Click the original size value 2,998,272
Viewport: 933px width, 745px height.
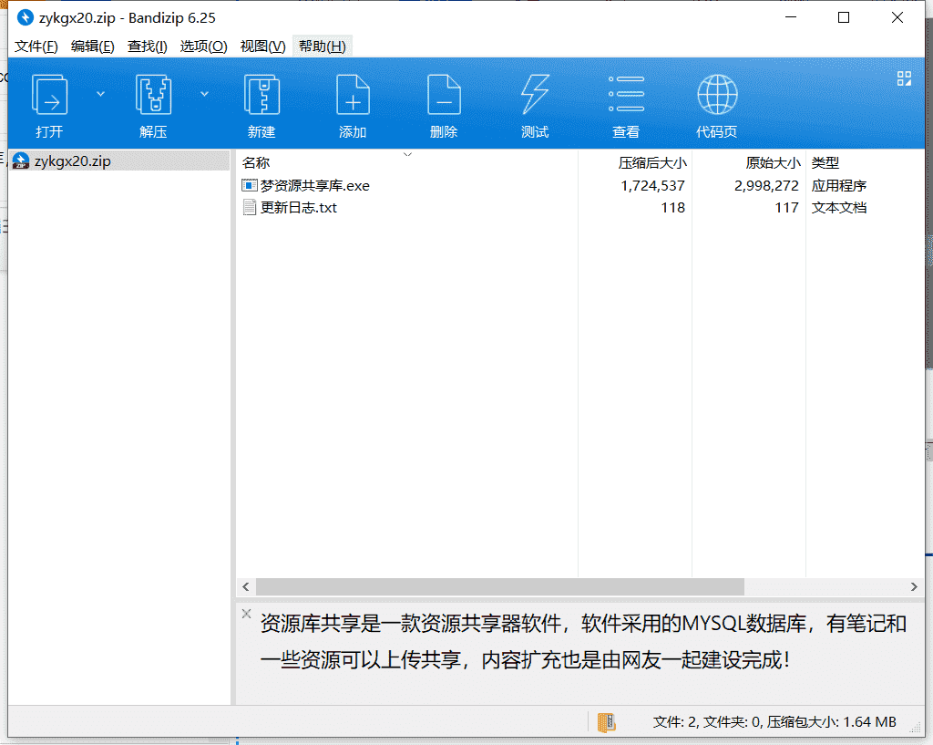(766, 186)
